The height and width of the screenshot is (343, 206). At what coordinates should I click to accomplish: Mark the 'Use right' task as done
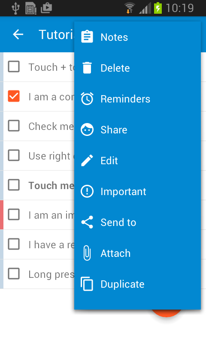tap(14, 155)
